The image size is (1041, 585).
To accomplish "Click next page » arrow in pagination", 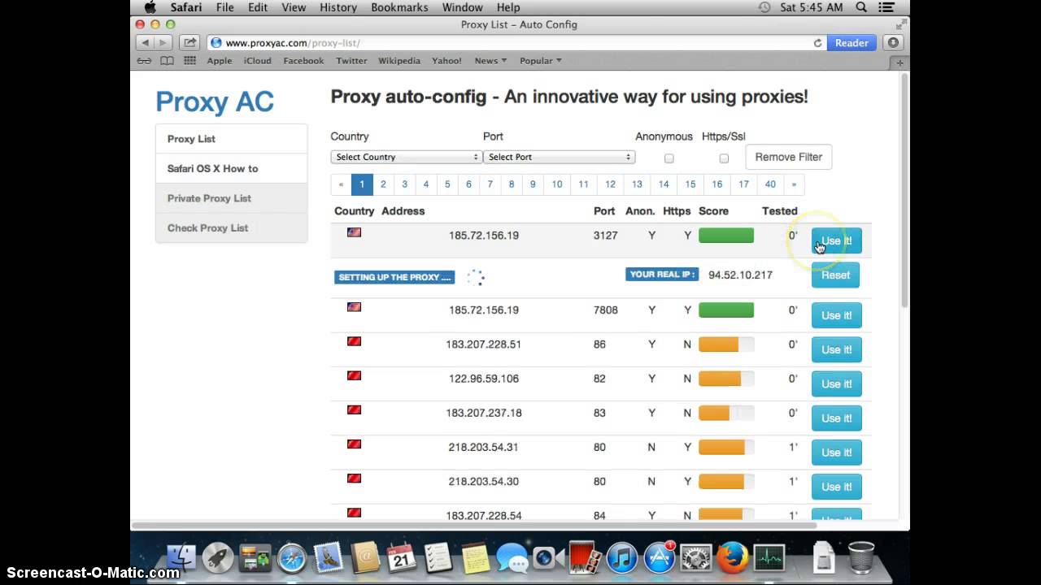I will 794,184.
